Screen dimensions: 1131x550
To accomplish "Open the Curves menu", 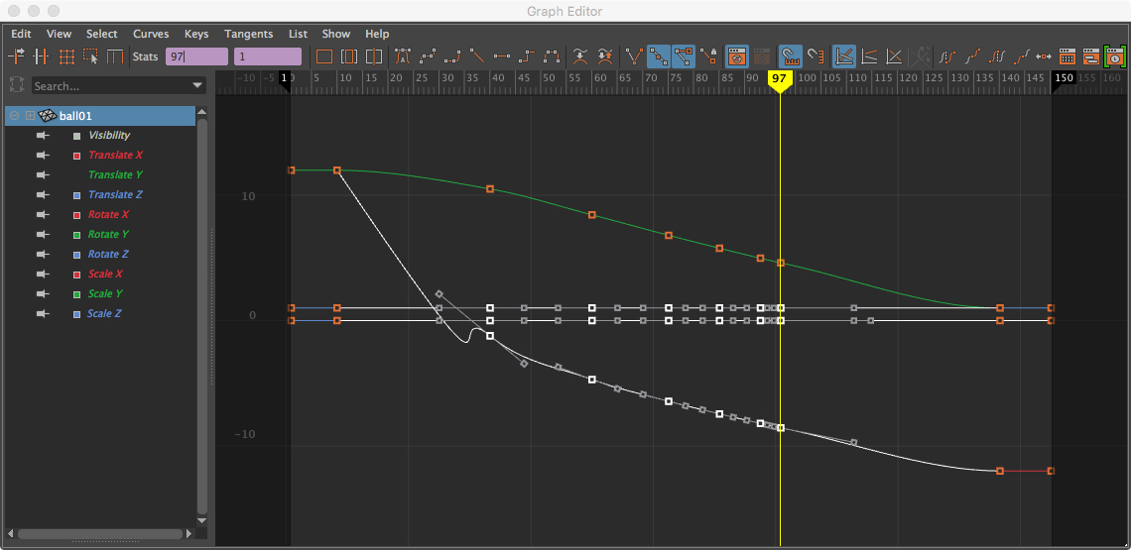I will point(151,34).
